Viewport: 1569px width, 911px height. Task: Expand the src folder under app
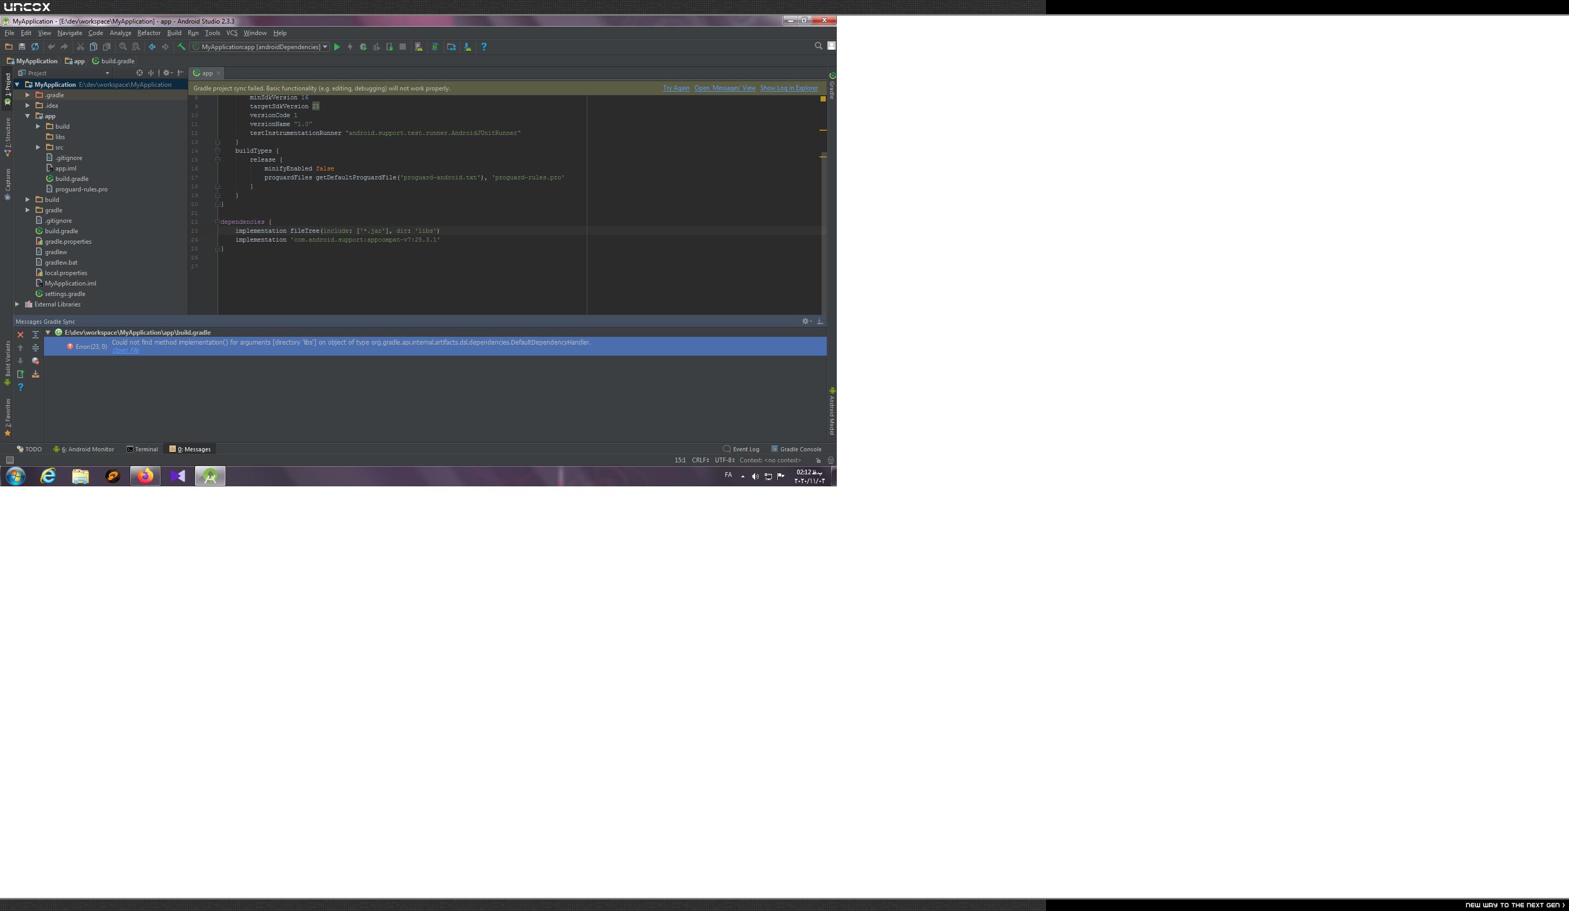pyautogui.click(x=38, y=147)
